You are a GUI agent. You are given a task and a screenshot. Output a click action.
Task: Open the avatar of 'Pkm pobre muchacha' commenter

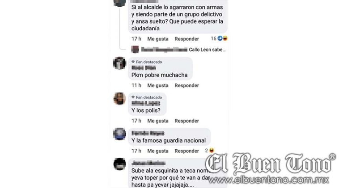tap(119, 63)
